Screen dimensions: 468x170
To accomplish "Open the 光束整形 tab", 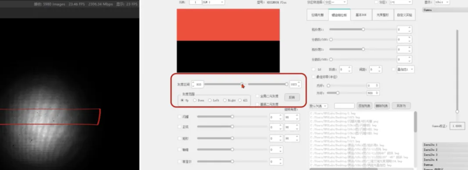I will pos(382,15).
